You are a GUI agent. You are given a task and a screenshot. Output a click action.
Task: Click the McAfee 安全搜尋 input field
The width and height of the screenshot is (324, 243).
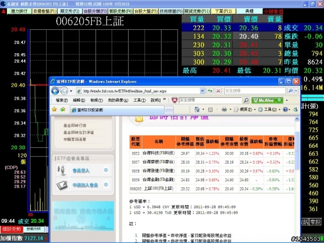pyautogui.click(x=210, y=100)
